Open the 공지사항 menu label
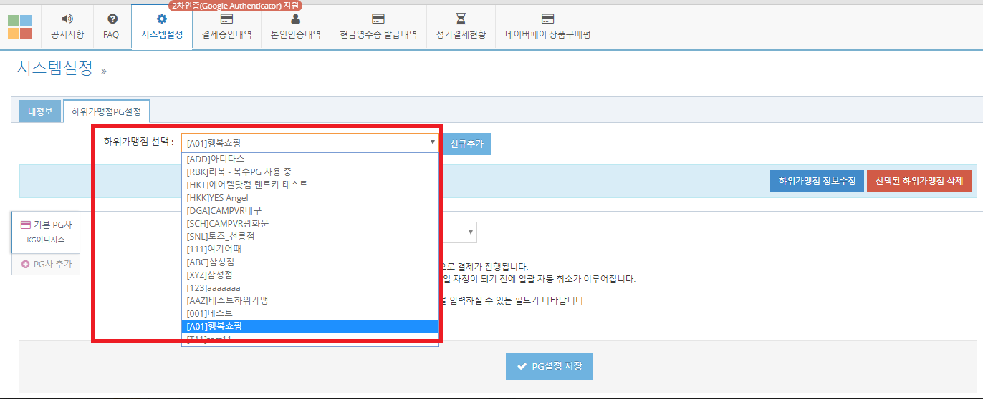The height and width of the screenshot is (399, 983). [x=67, y=34]
